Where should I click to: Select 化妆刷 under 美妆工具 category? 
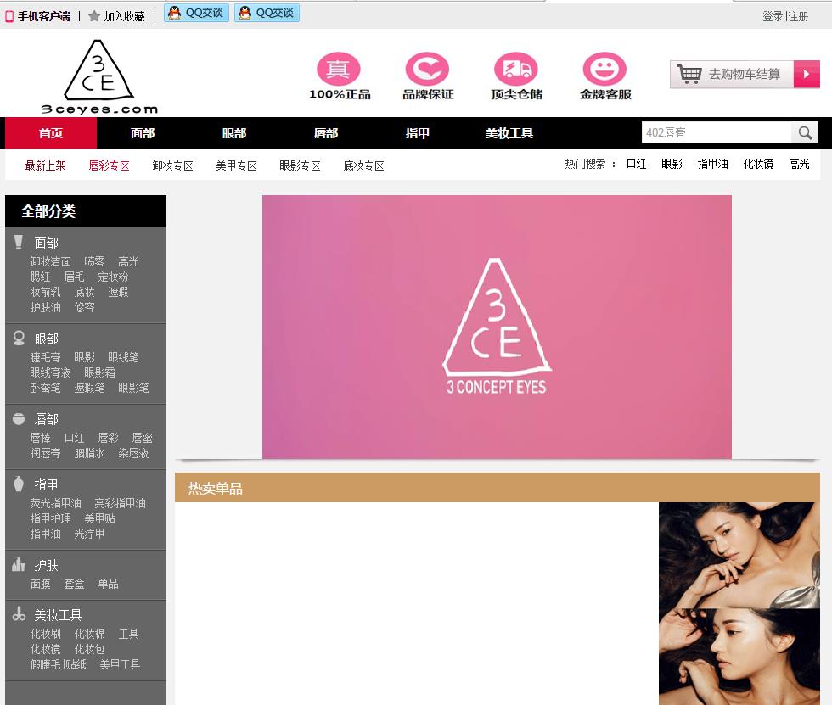(46, 634)
